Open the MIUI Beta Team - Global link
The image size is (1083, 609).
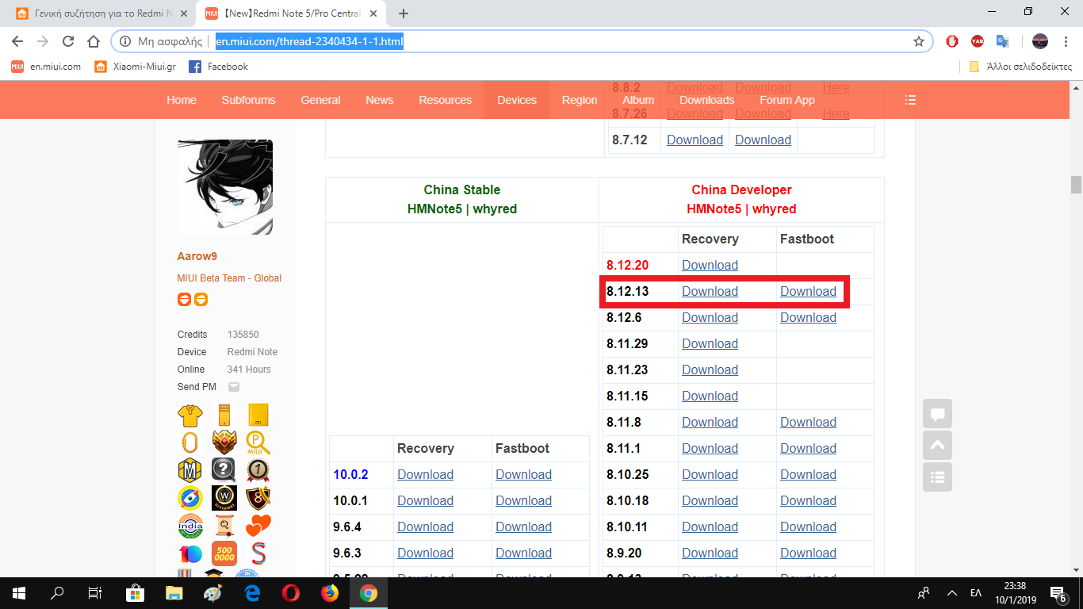pyautogui.click(x=229, y=278)
